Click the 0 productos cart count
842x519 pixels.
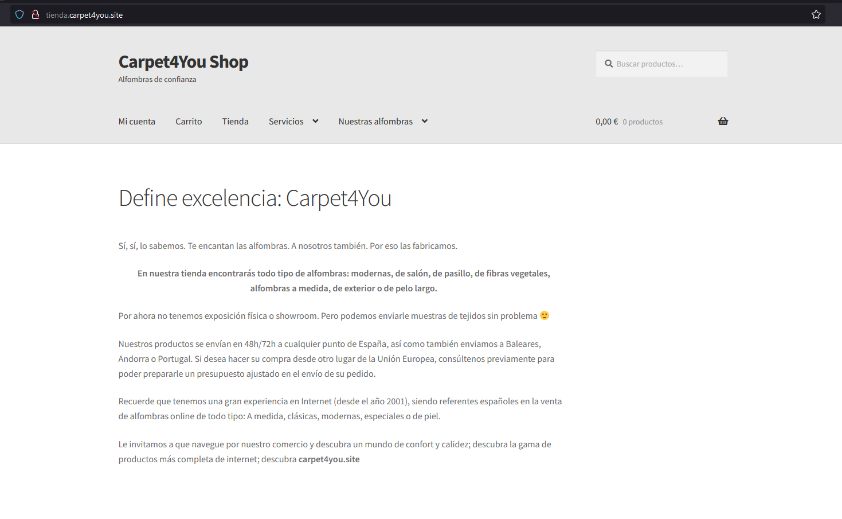click(643, 122)
